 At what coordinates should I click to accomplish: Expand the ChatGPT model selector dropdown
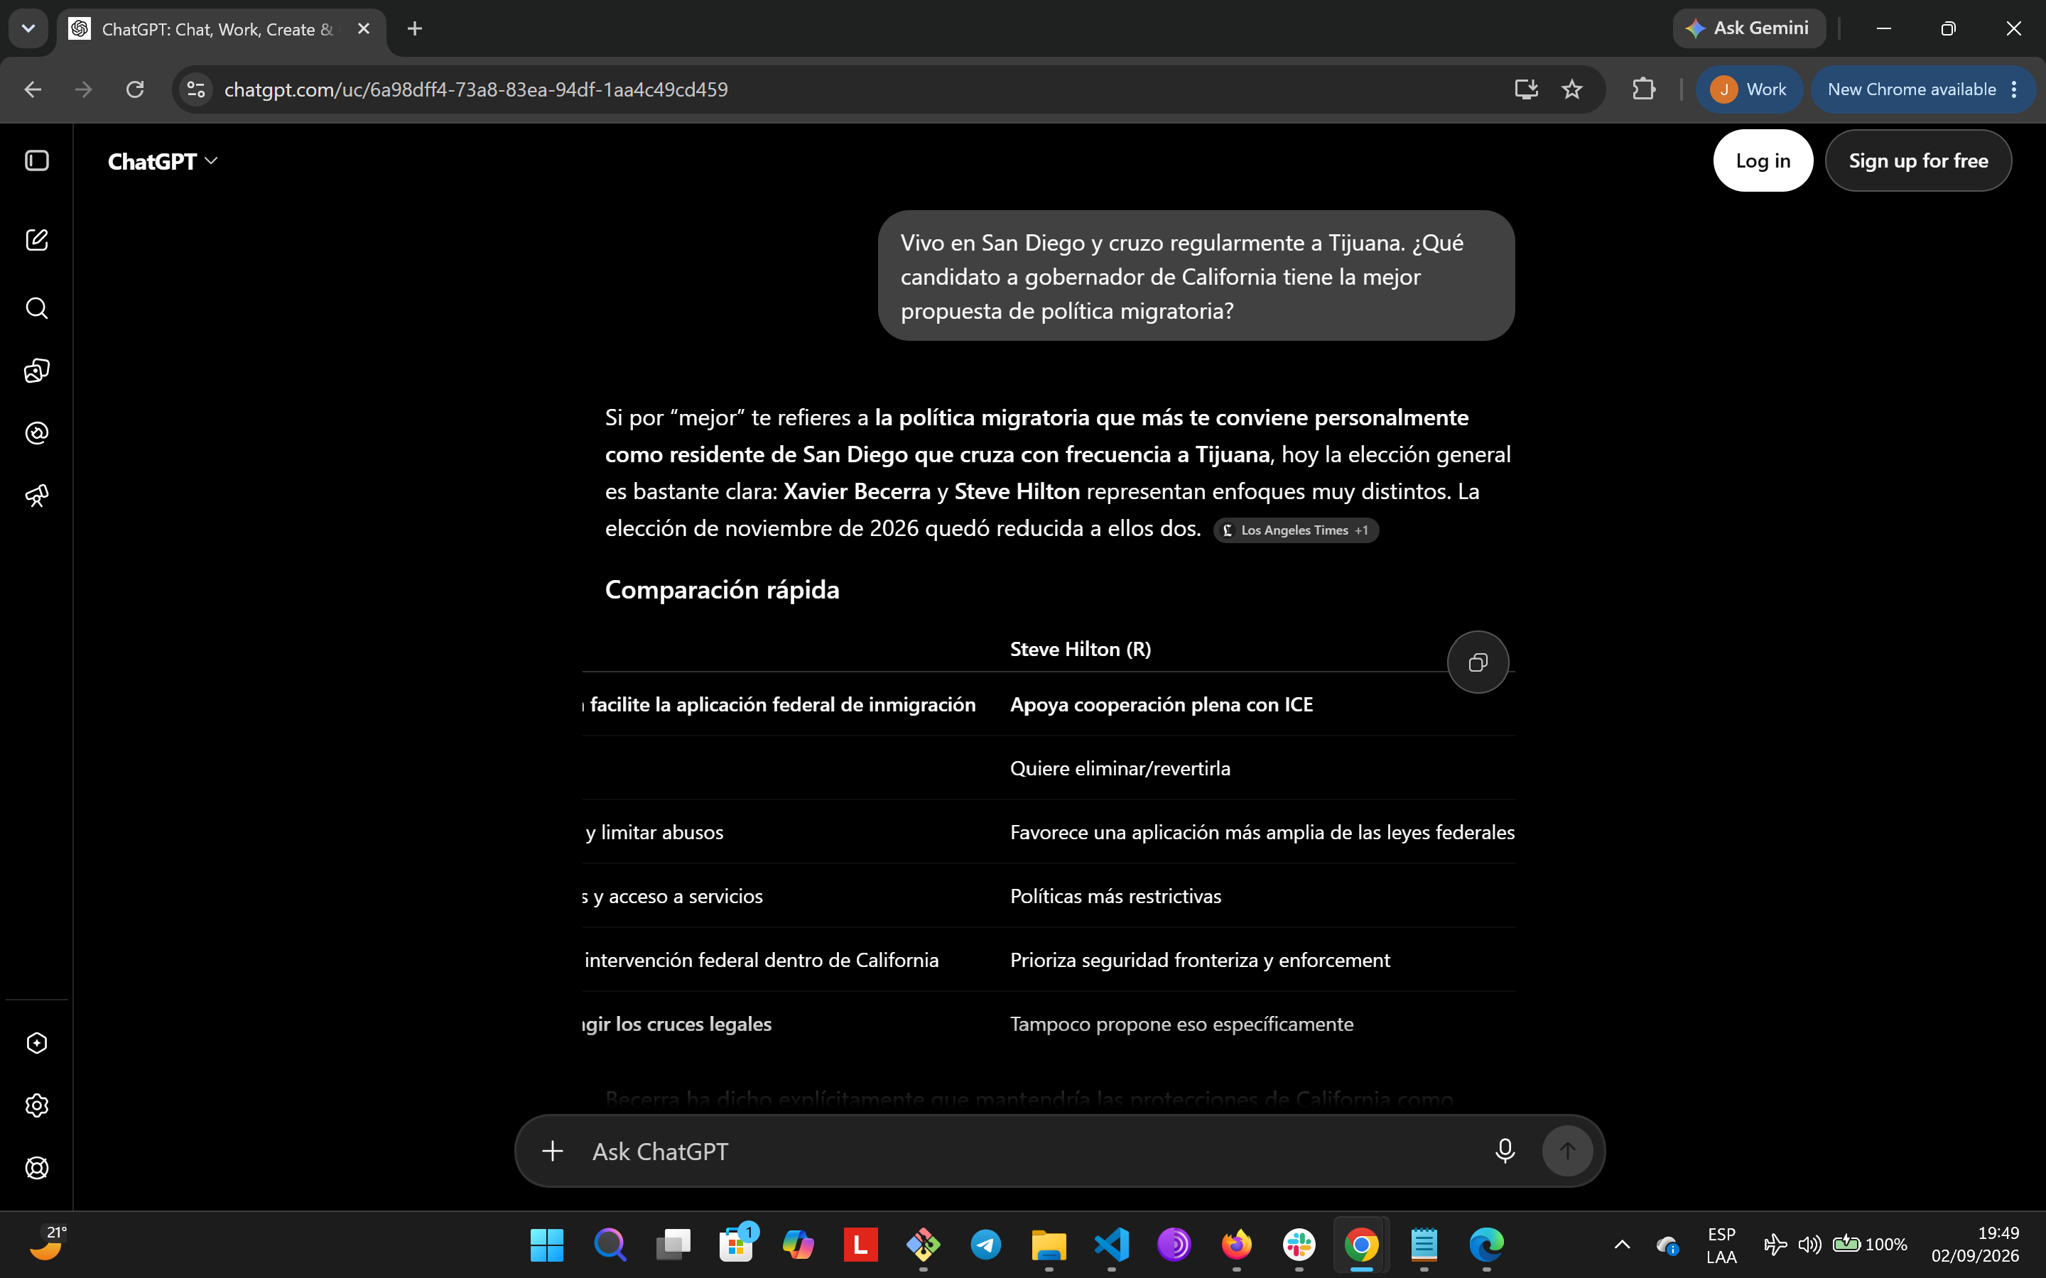163,161
